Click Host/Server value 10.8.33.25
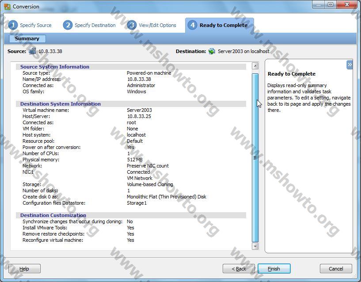361x282 pixels. click(x=139, y=116)
